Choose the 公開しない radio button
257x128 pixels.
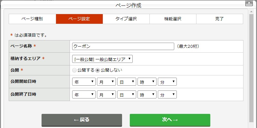[98, 70]
